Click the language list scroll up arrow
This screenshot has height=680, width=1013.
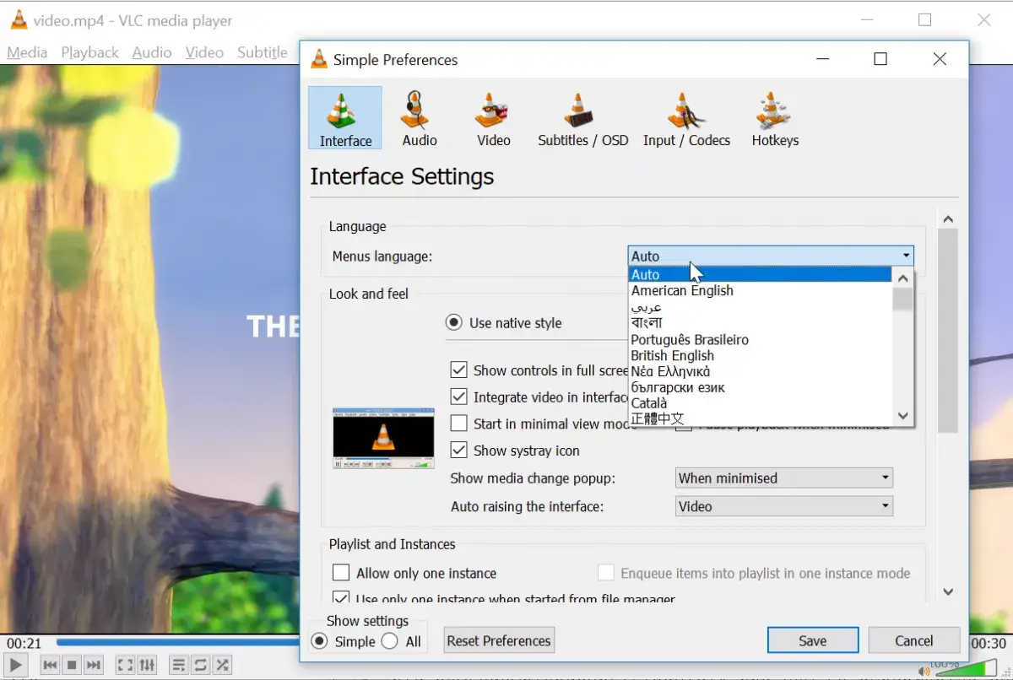[902, 278]
